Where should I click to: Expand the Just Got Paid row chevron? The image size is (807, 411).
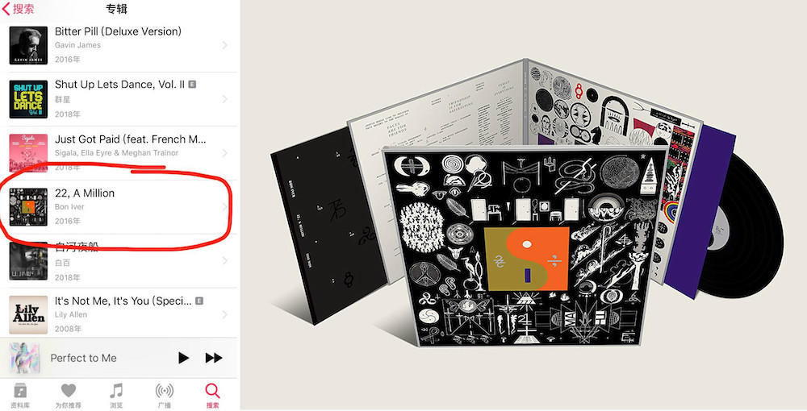(x=225, y=153)
